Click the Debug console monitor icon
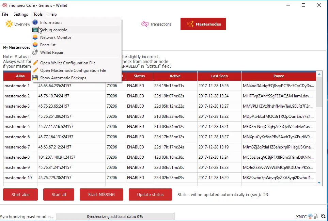The height and width of the screenshot is (221, 328). point(35,30)
